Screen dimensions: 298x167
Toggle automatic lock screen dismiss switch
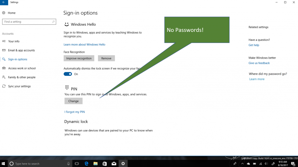(x=68, y=74)
